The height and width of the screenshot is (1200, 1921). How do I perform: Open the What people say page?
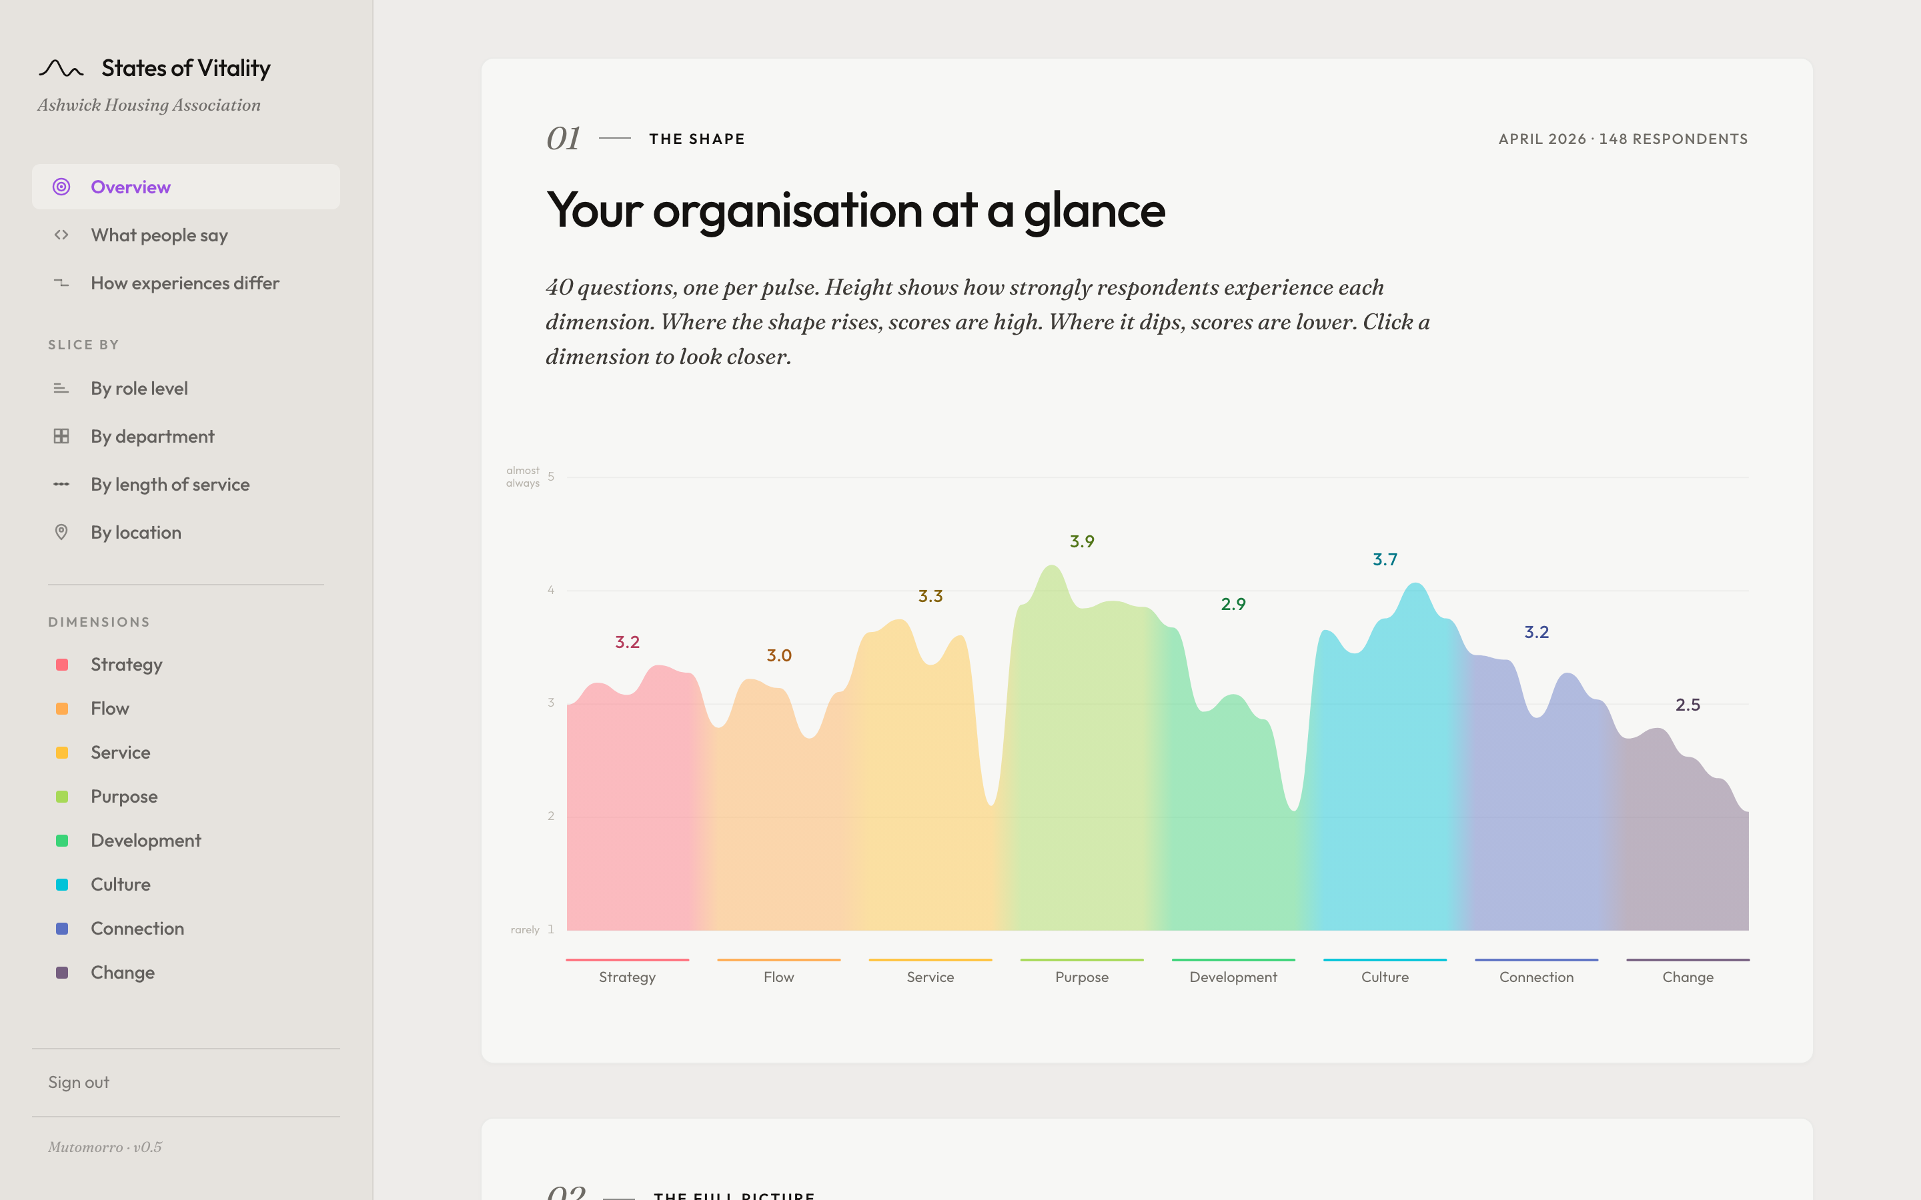[x=159, y=235]
